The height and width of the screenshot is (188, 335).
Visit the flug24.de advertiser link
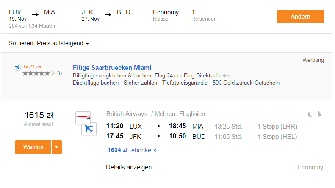(32, 66)
